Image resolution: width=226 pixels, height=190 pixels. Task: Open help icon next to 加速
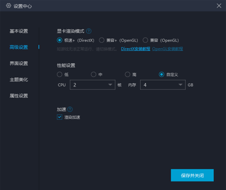70,109
